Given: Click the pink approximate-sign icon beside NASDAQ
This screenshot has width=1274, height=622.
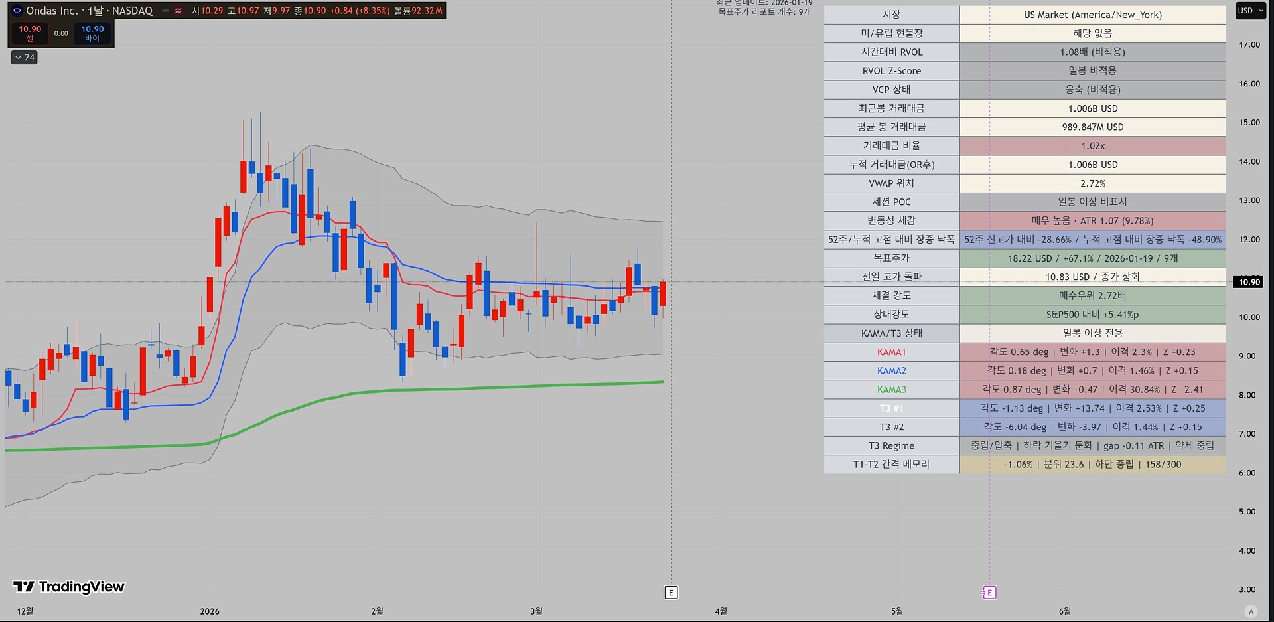Looking at the screenshot, I should pos(178,11).
